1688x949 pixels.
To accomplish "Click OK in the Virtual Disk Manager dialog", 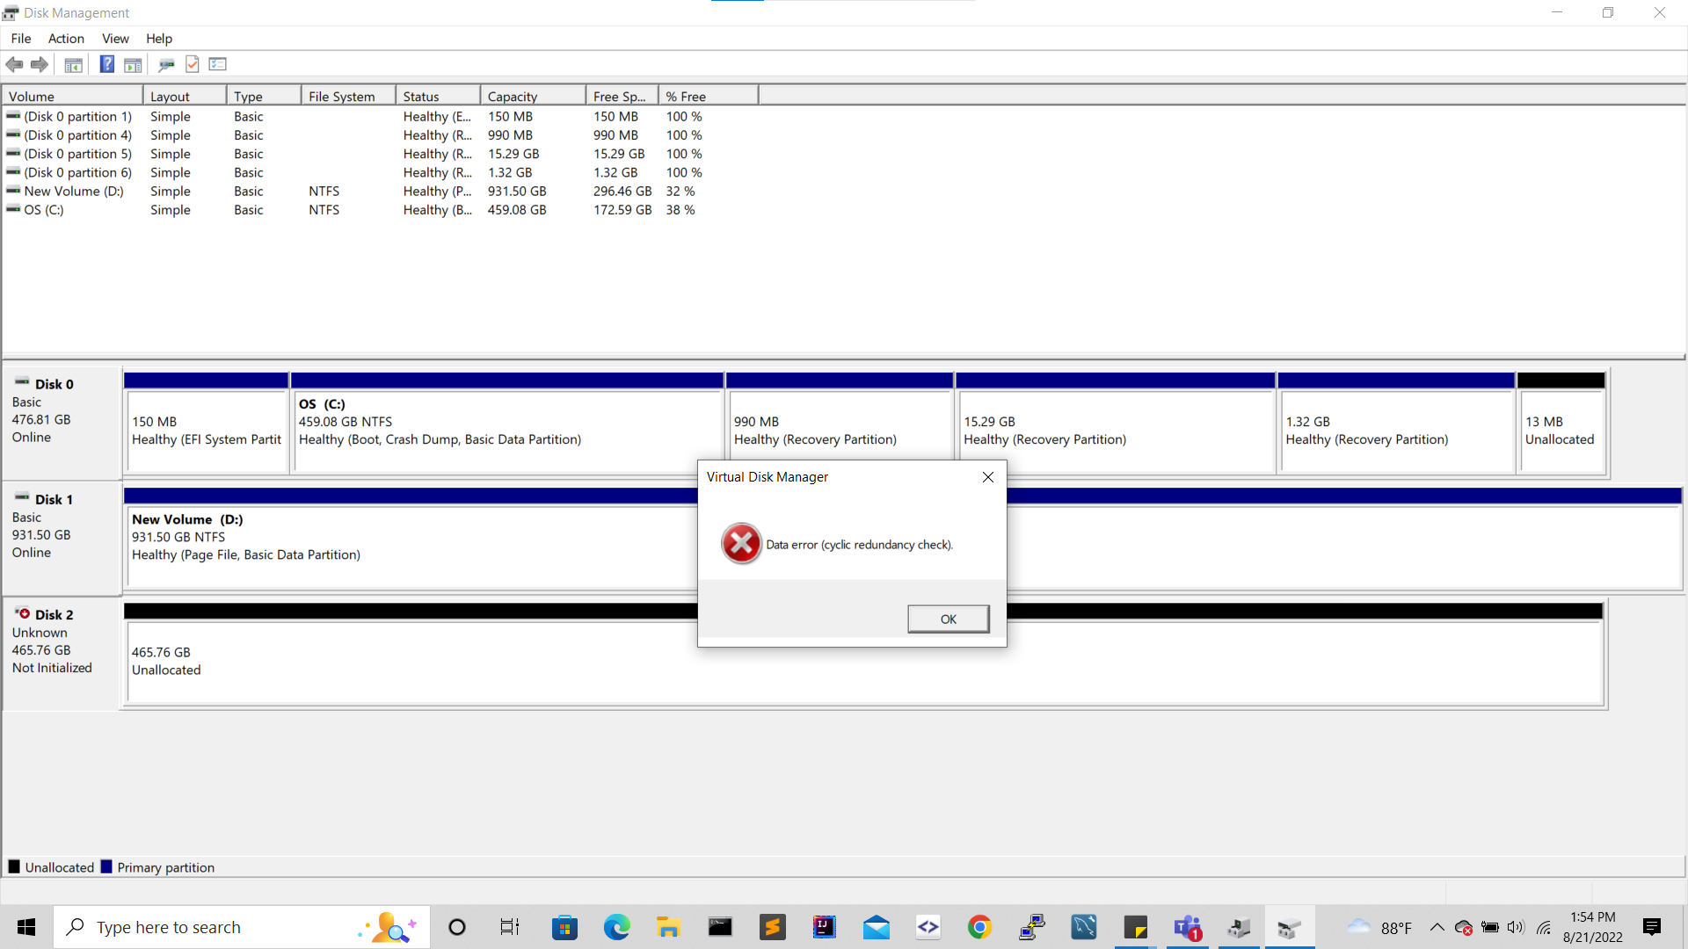I will [x=948, y=619].
